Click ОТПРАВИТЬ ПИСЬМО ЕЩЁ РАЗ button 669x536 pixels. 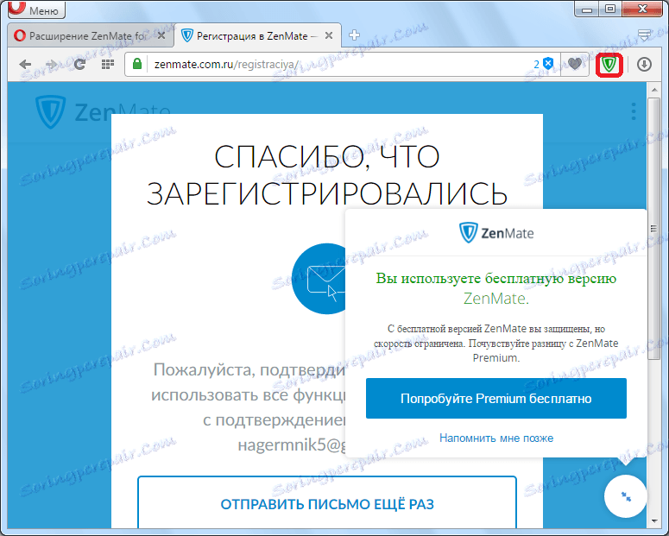click(x=327, y=503)
